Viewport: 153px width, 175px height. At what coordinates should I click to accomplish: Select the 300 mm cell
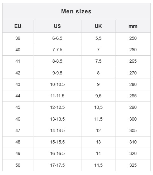point(133,119)
